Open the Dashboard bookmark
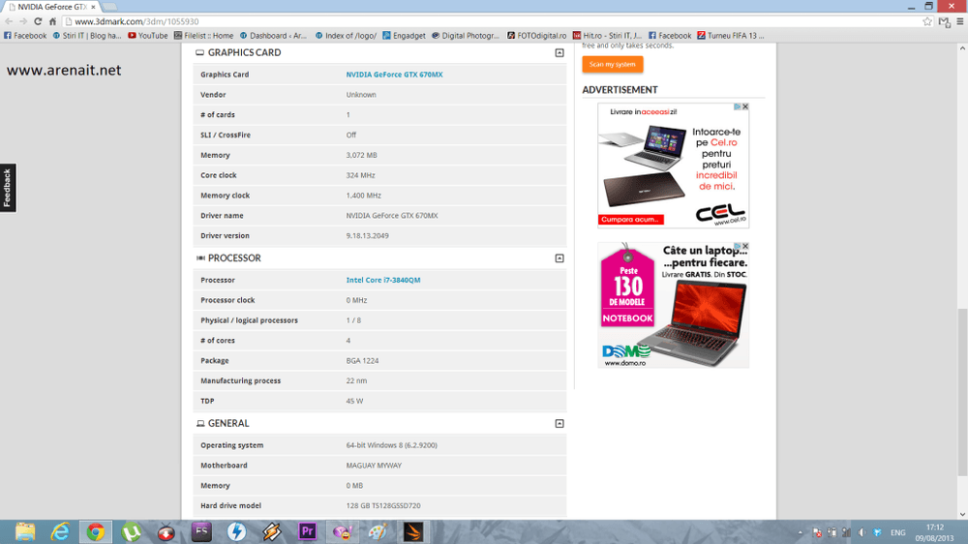968x544 pixels. tap(274, 36)
